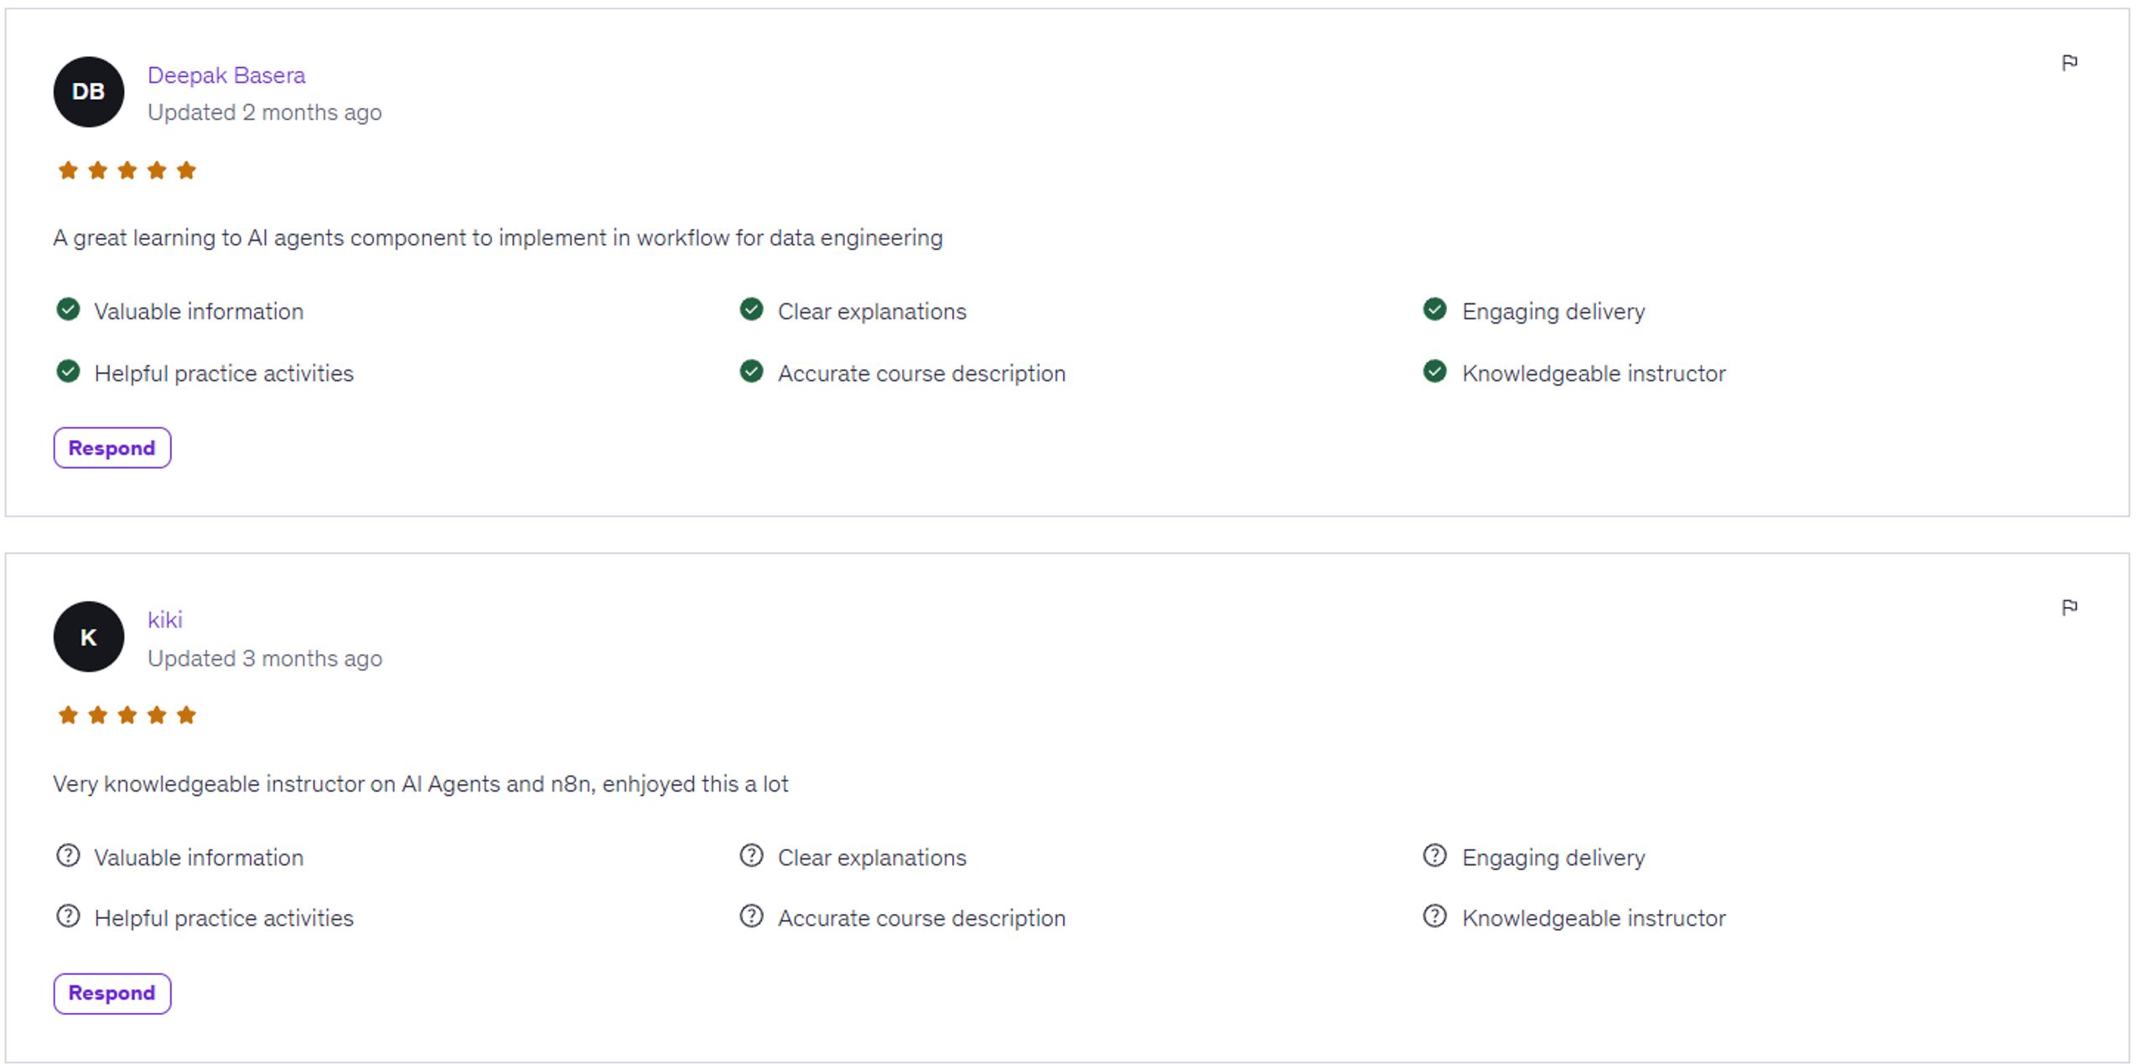Flag kiki's review
Viewport: 2146px width, 1064px height.
coord(2069,607)
